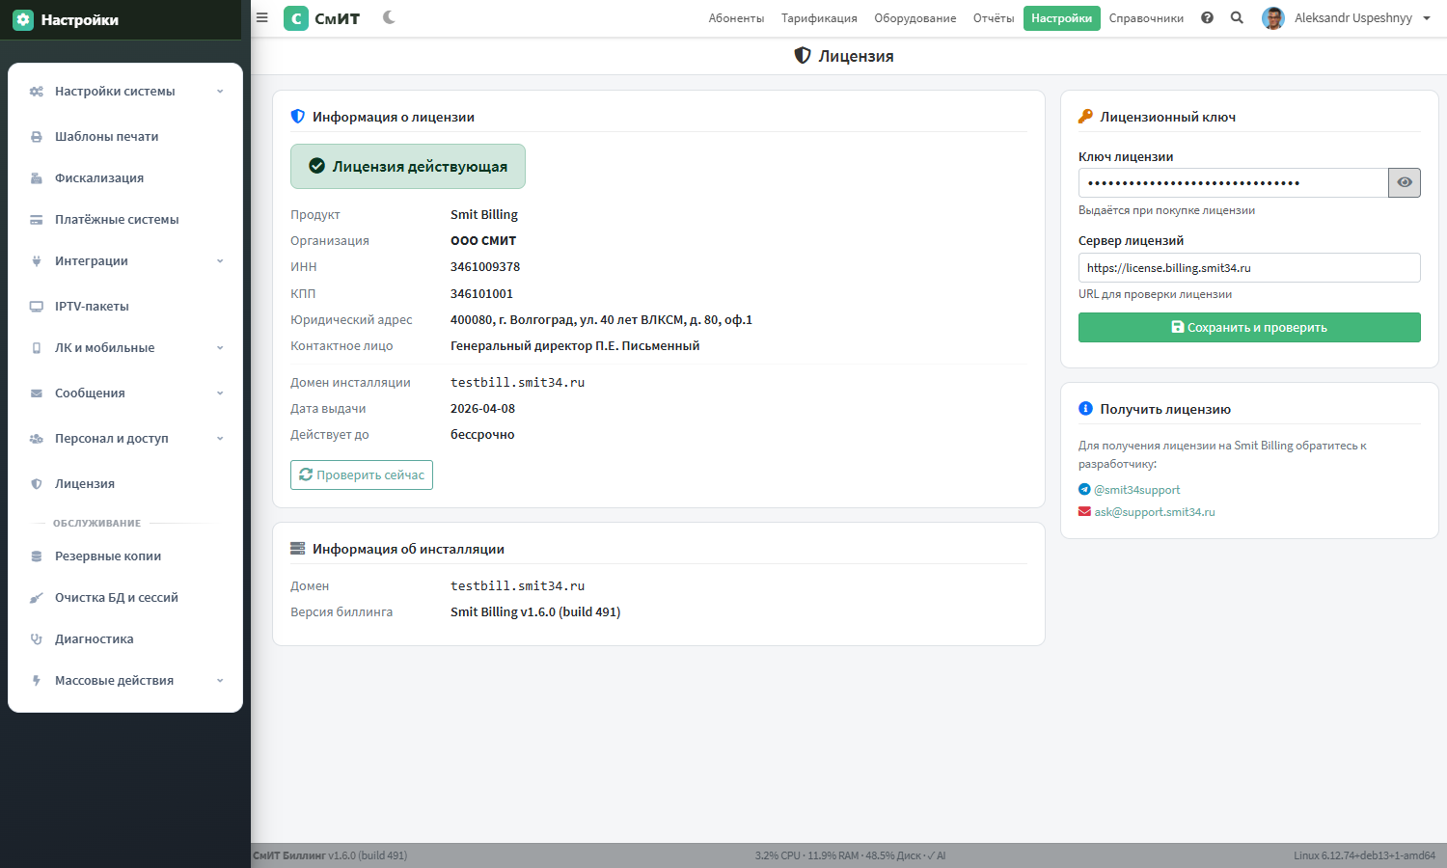Click the CPU RAM Диск status bar stats
Screen dimensions: 1447x868
pos(850,855)
